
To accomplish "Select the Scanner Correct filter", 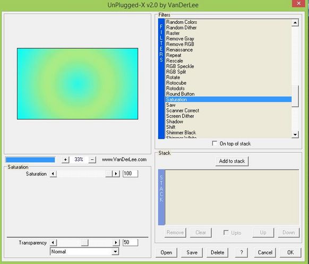I will [183, 110].
